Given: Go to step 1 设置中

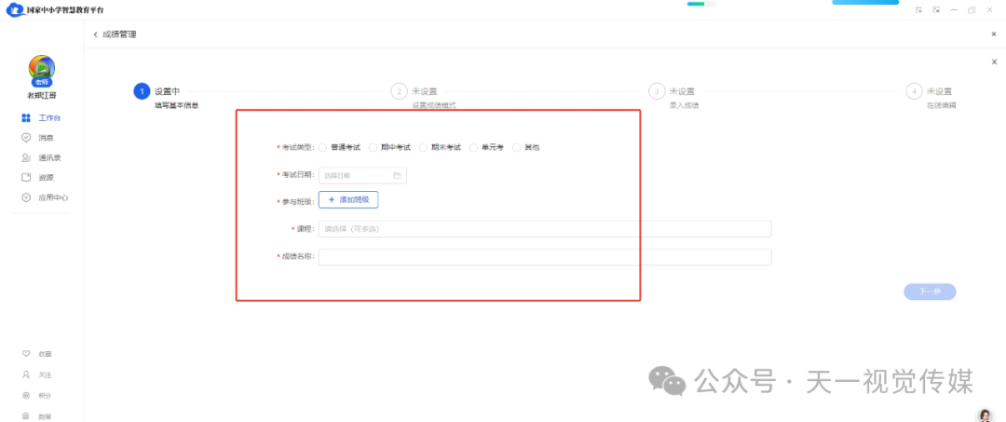Looking at the screenshot, I should point(142,91).
